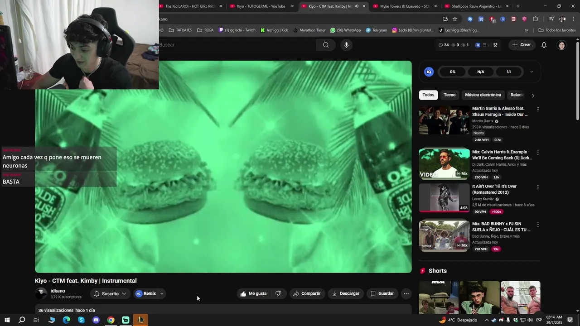This screenshot has width=580, height=326.
Task: Close the Kiyo - TUTOGERME tab
Action: pos(292,6)
